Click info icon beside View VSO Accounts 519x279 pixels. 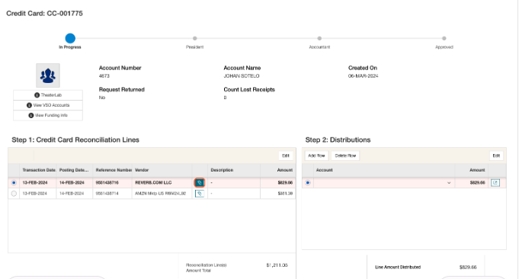[x=29, y=105]
